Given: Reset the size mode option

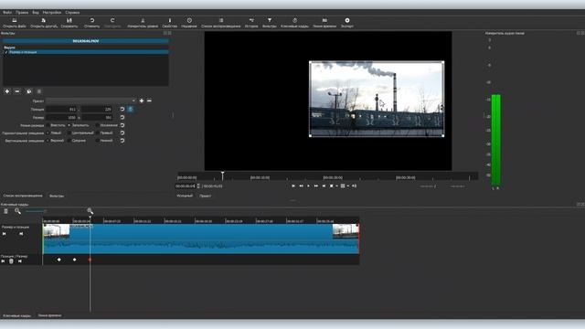Looking at the screenshot, I should (x=122, y=125).
